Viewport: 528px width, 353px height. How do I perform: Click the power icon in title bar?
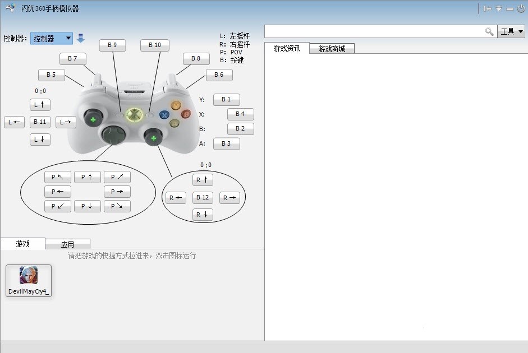coord(521,8)
